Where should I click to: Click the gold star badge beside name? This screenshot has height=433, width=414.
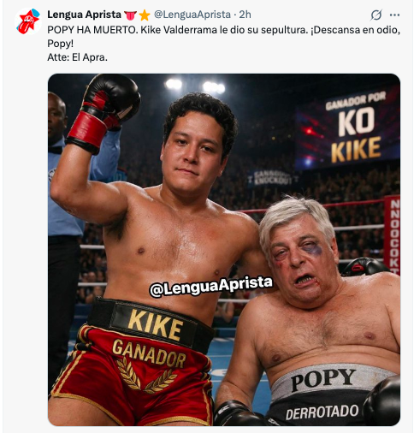(145, 15)
